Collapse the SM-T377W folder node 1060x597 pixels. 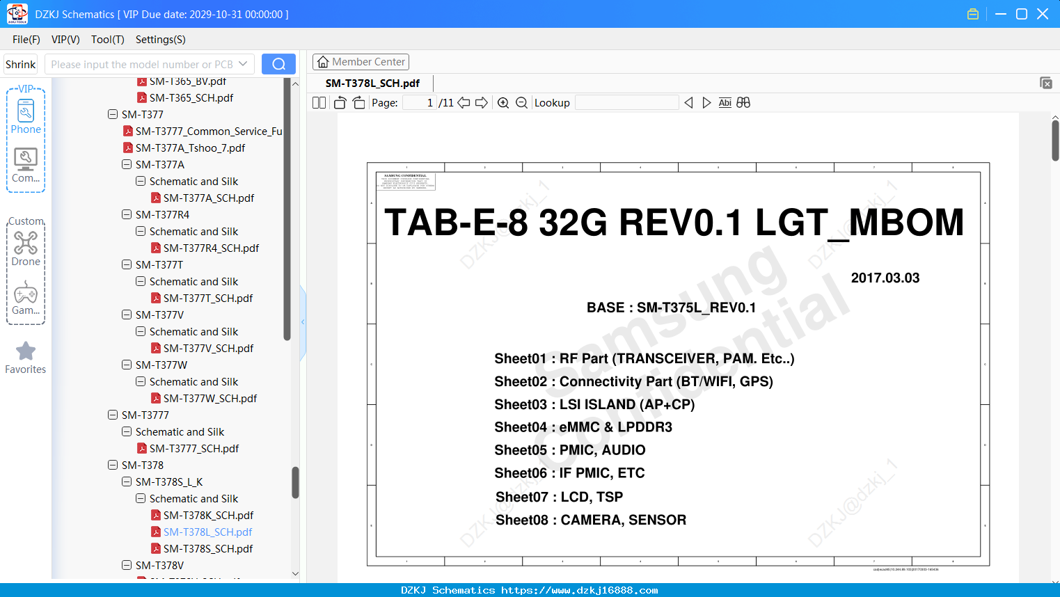click(x=127, y=365)
